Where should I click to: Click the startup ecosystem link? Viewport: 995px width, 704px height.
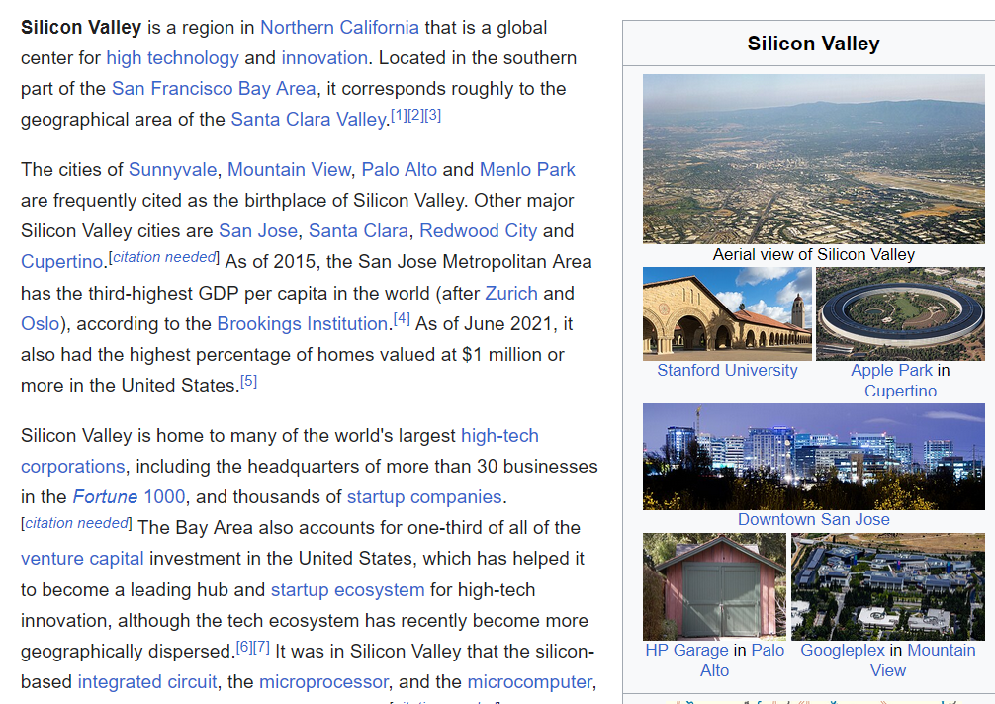[x=347, y=590]
